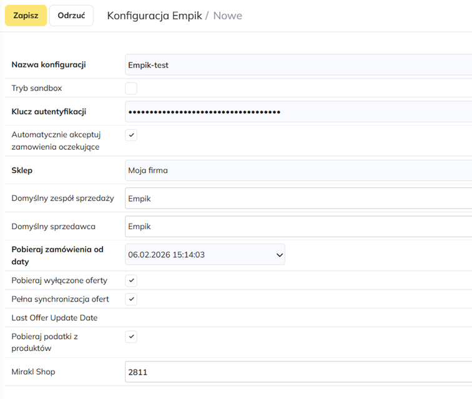Enable the Tryb sandbox checkbox

point(131,88)
